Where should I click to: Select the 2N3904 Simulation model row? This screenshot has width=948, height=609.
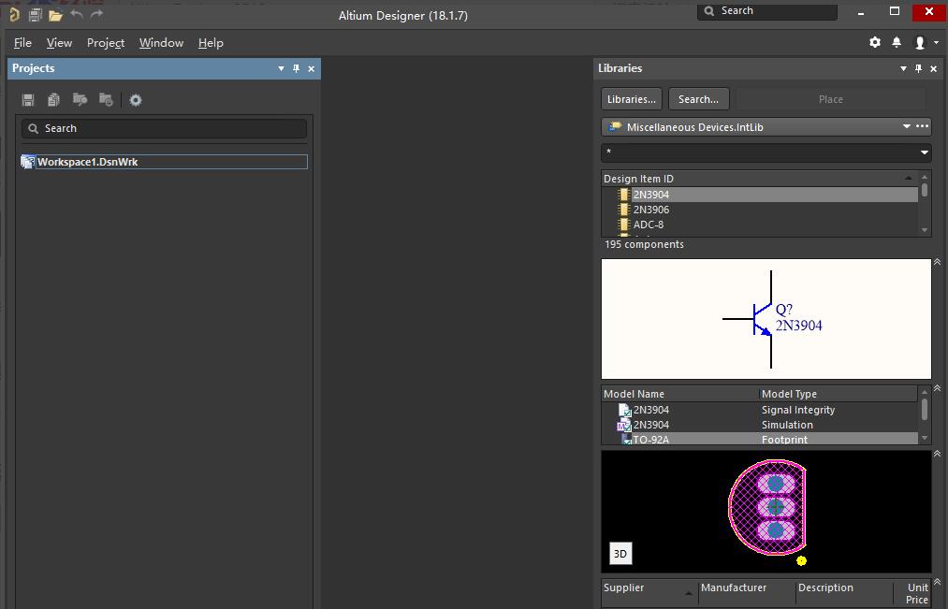[760, 425]
